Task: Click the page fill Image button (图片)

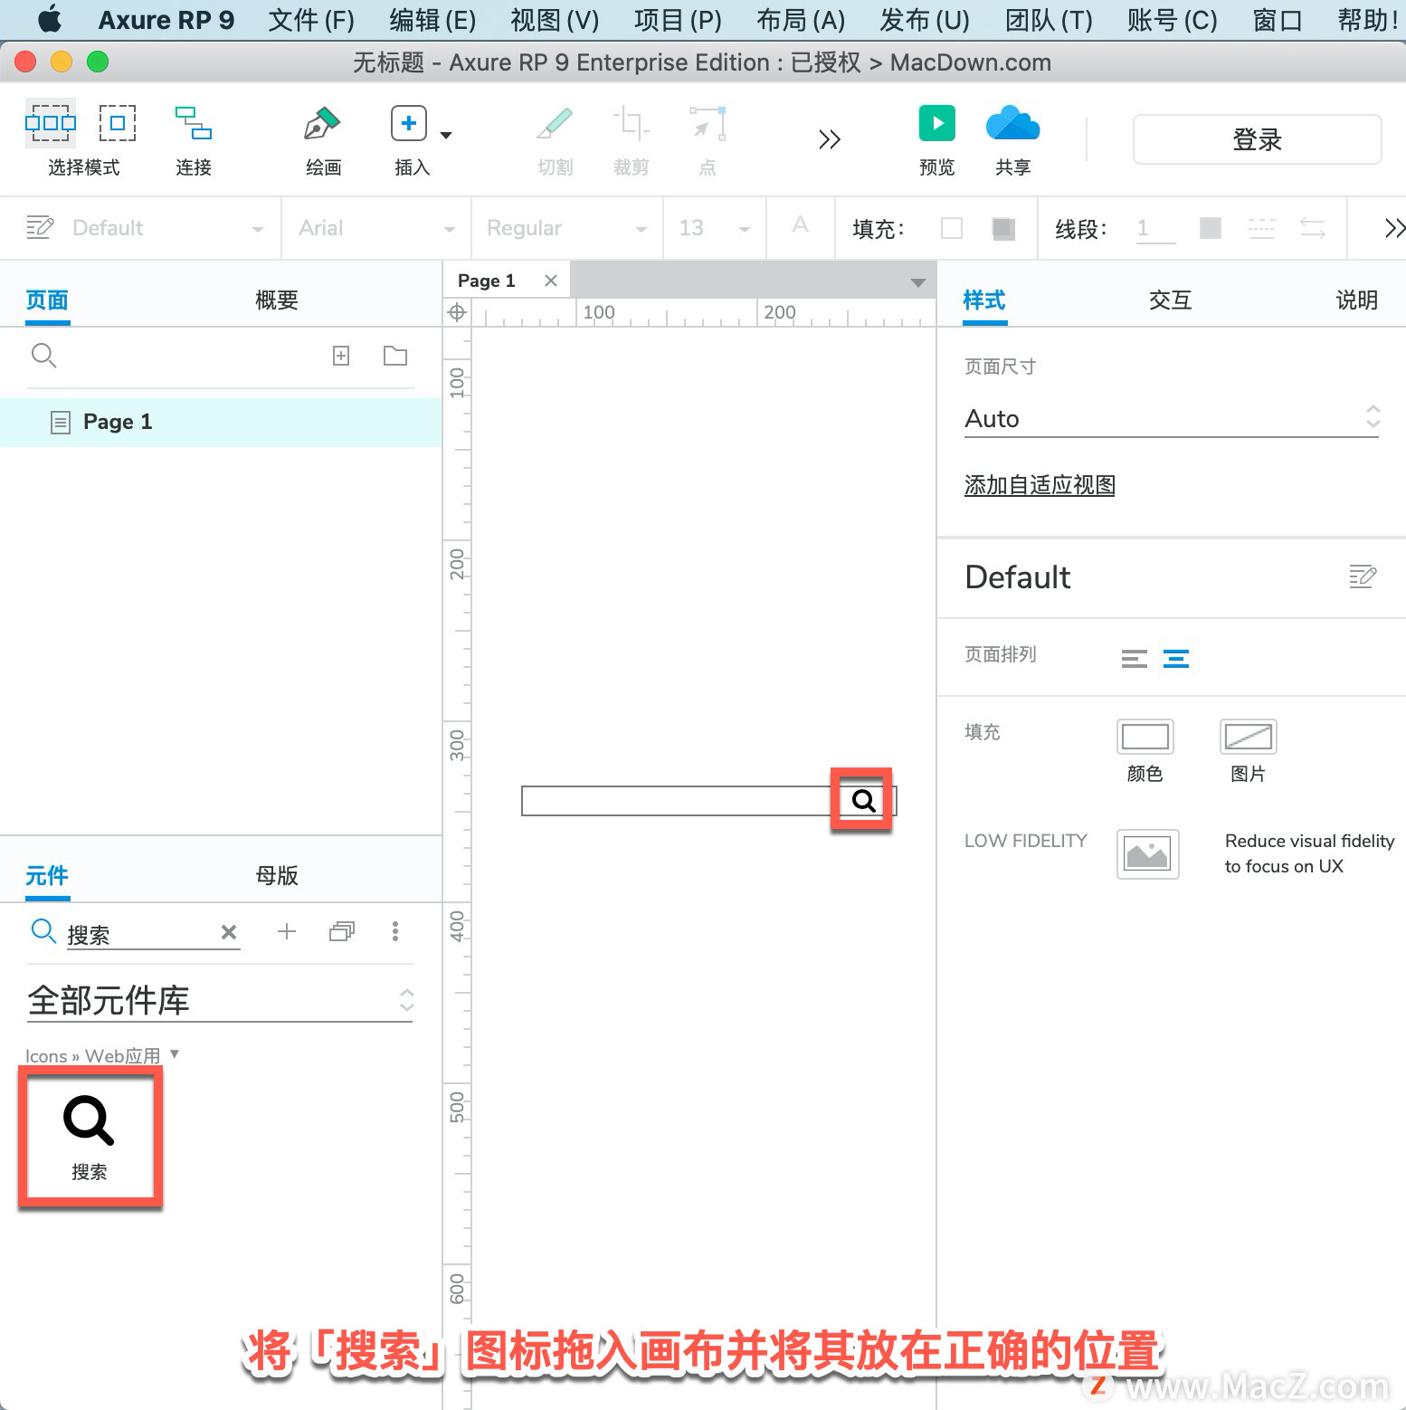Action: pos(1249,737)
